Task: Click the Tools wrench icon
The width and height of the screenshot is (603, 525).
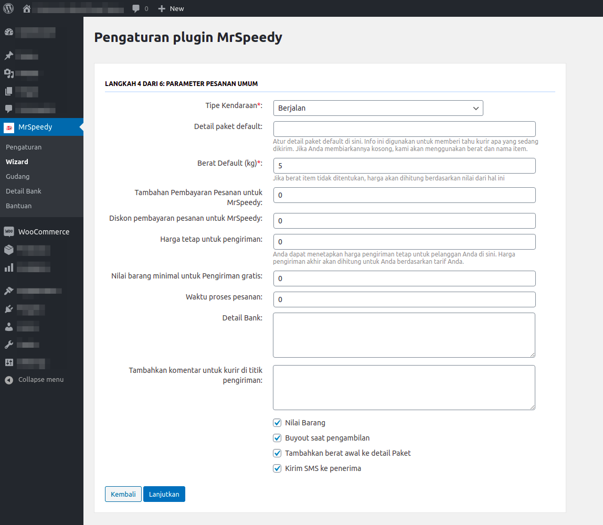Action: (8, 345)
